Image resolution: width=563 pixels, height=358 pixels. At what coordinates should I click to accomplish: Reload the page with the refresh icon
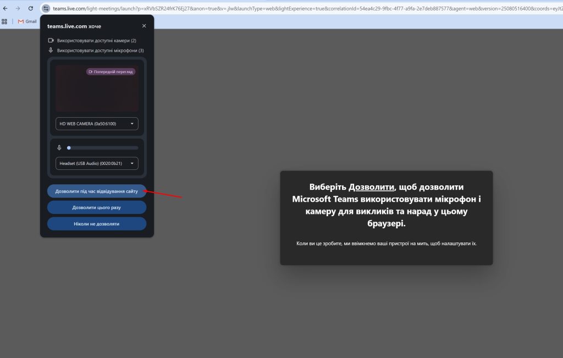point(31,9)
